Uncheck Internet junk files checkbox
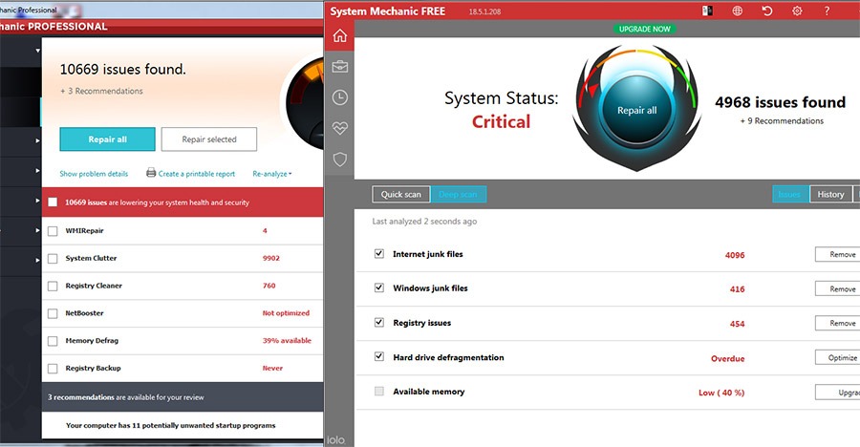This screenshot has width=860, height=447. (379, 253)
